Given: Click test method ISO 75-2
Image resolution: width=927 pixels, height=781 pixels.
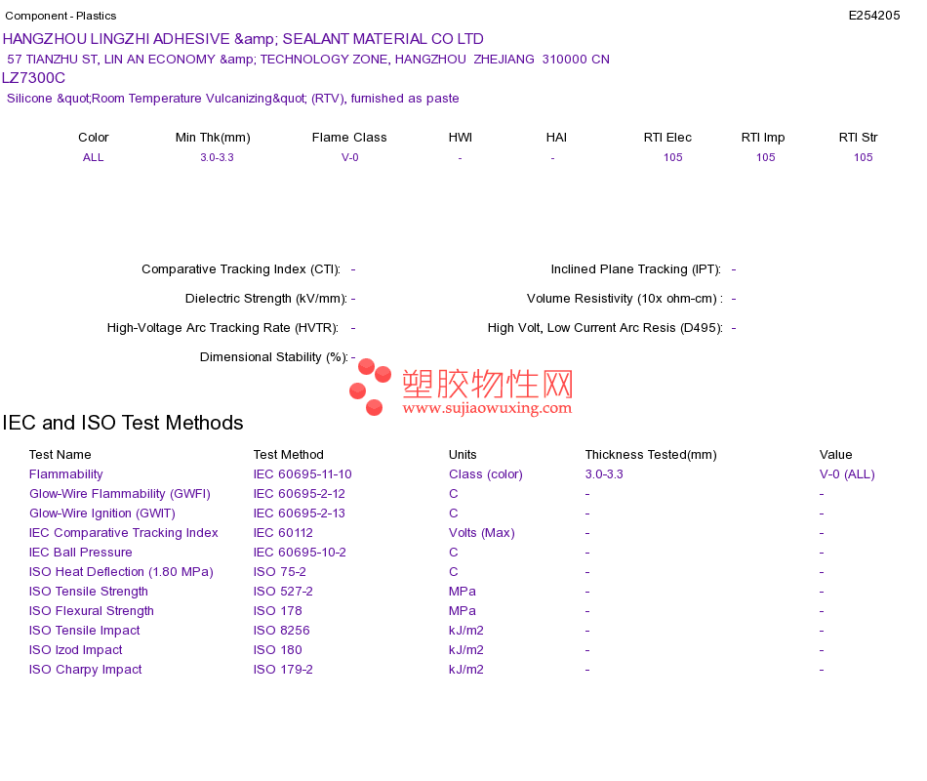Looking at the screenshot, I should pyautogui.click(x=280, y=572).
